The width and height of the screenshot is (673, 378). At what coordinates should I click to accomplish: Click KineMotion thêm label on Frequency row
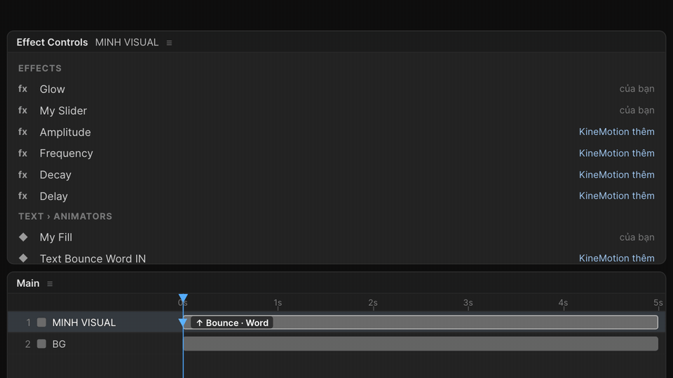click(x=616, y=153)
